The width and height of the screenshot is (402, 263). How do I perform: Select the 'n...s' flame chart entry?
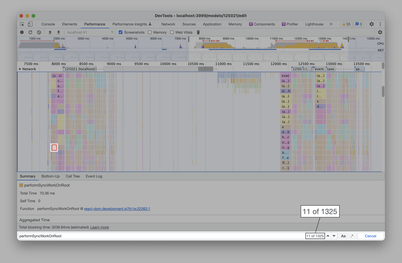[285, 142]
